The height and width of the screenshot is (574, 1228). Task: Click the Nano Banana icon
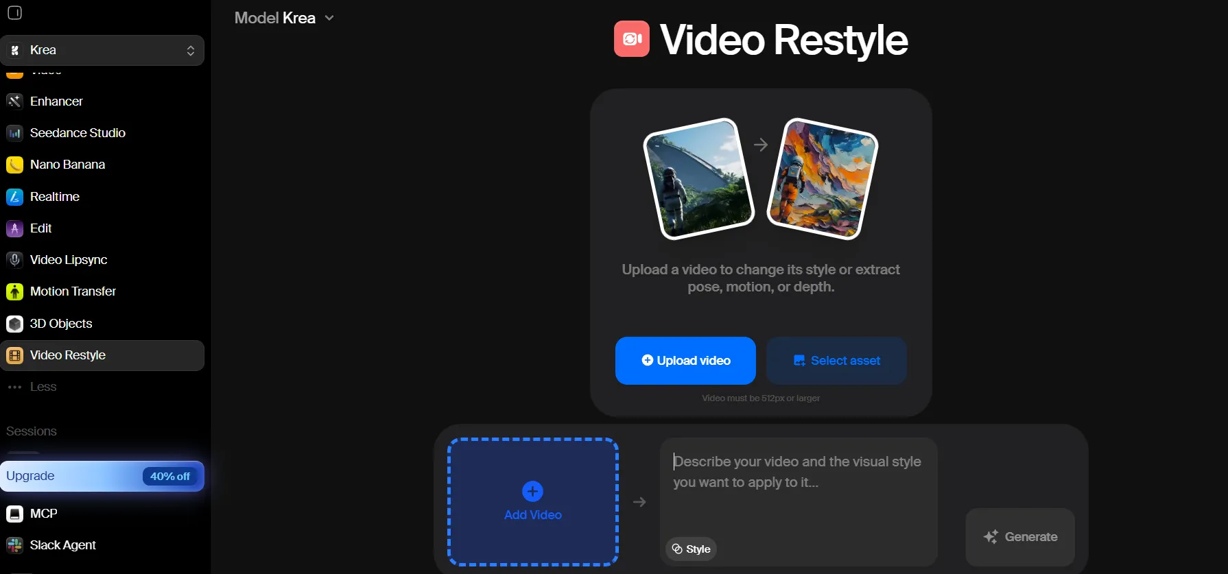(14, 165)
